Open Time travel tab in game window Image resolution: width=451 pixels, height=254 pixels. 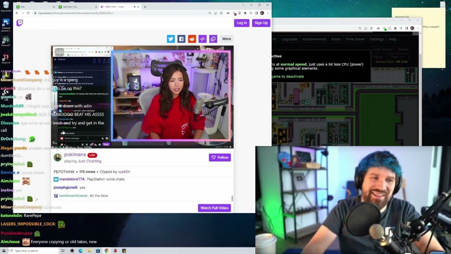(x=355, y=39)
